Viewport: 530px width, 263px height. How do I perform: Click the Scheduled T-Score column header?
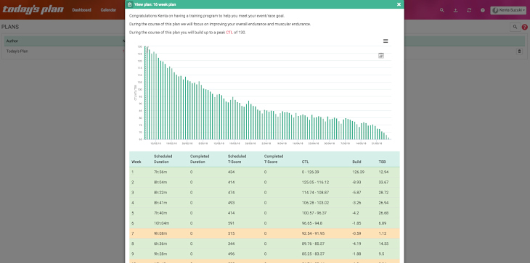[x=237, y=159]
